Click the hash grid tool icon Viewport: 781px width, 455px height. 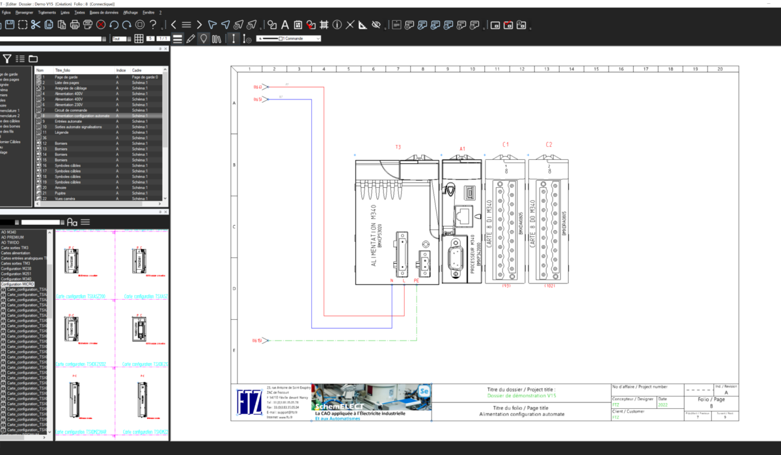point(323,25)
